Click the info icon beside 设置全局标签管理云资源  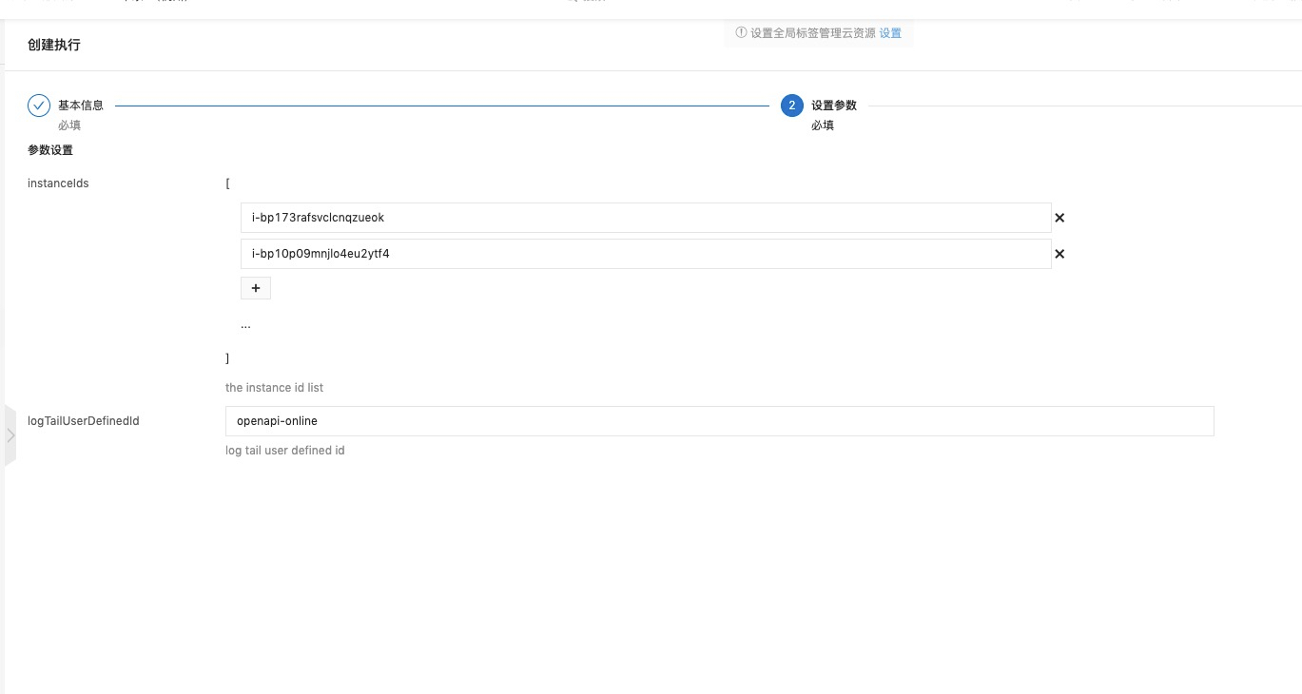click(x=741, y=32)
